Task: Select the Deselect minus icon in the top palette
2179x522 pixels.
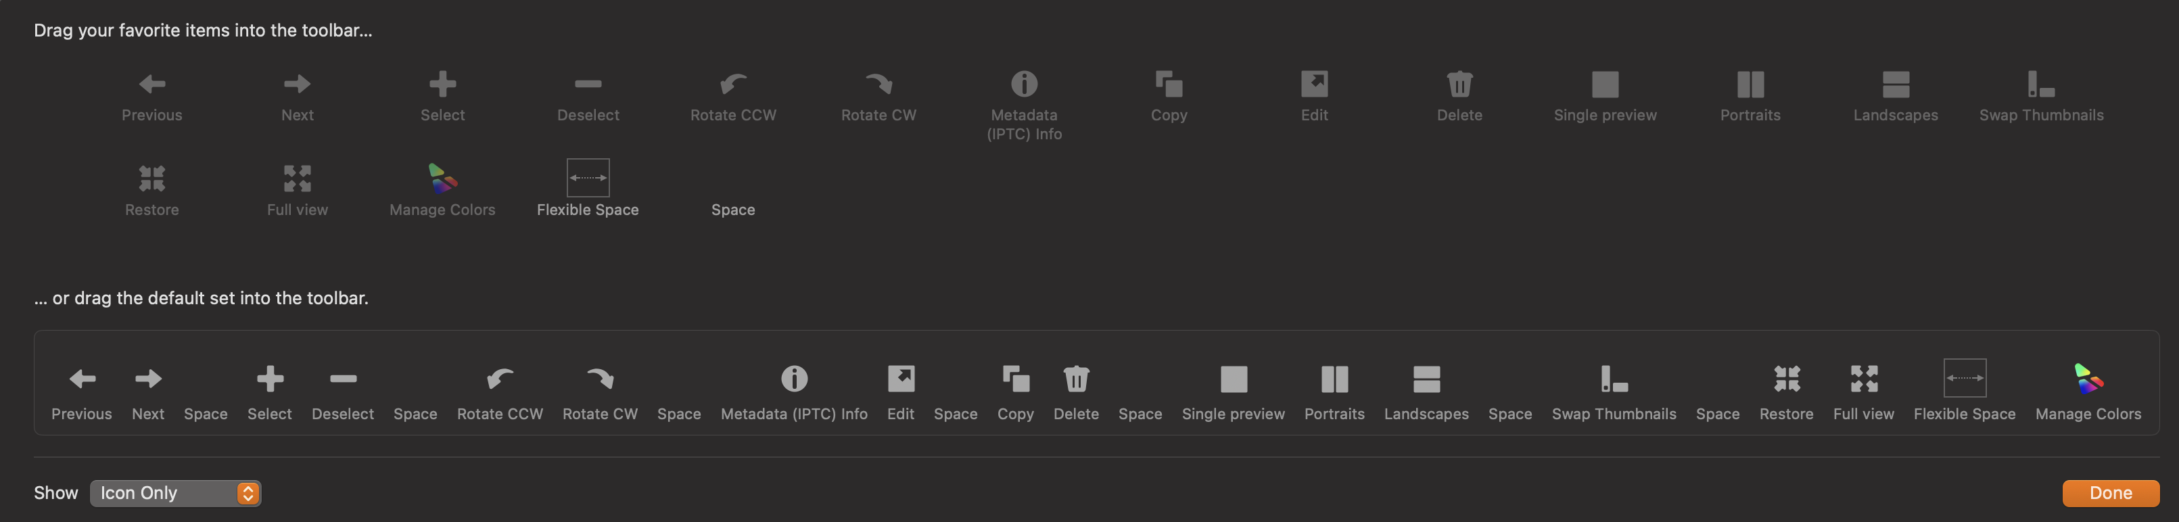Action: click(x=587, y=84)
